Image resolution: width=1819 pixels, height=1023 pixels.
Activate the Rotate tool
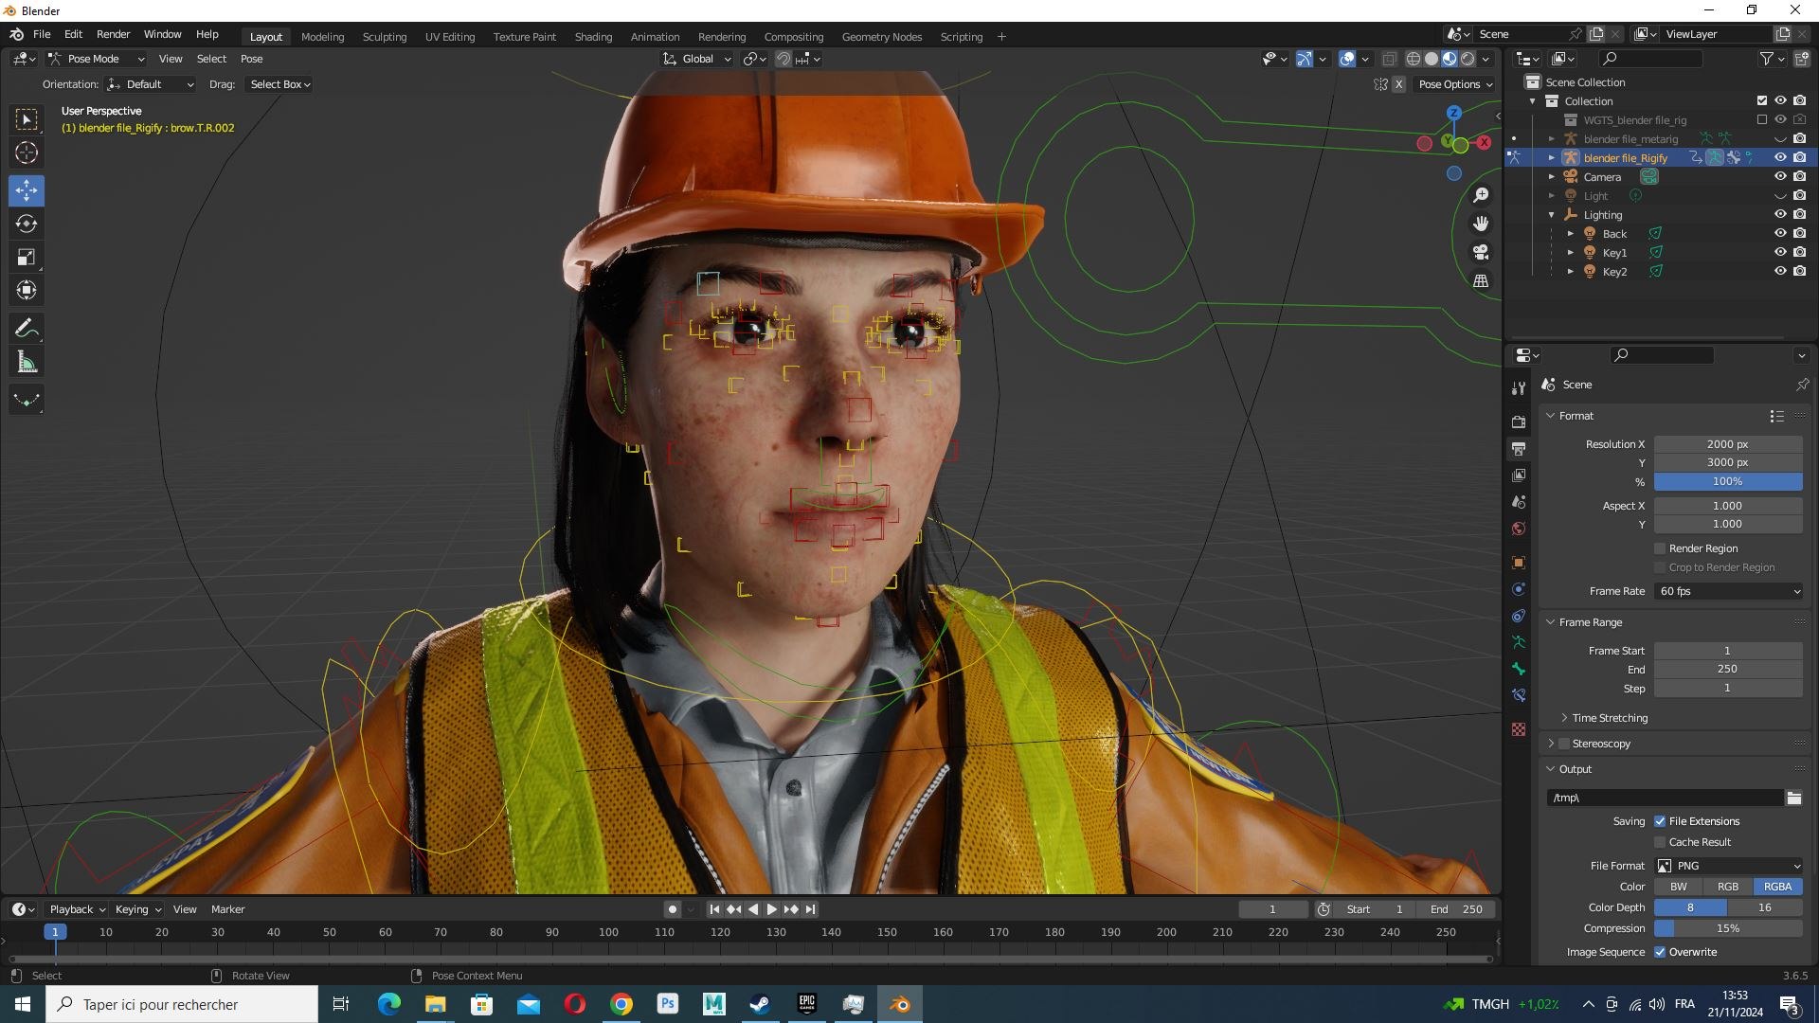pyautogui.click(x=27, y=224)
